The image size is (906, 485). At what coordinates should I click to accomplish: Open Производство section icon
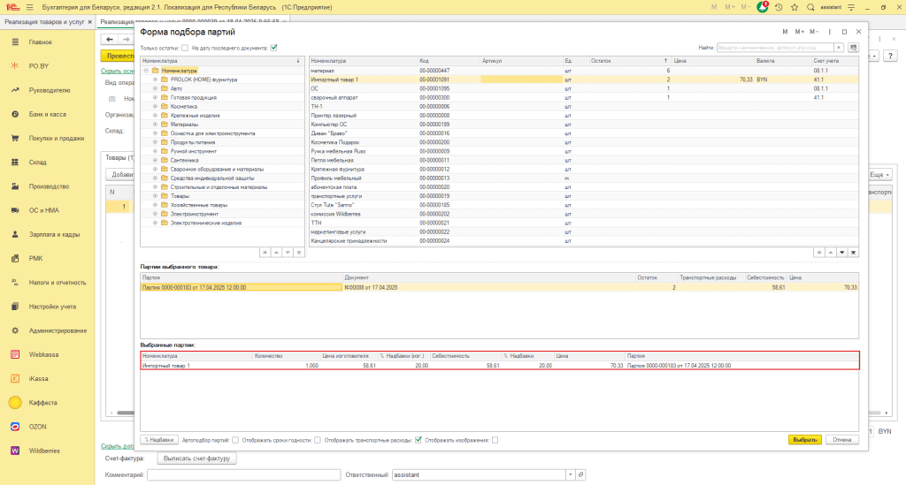pyautogui.click(x=15, y=186)
